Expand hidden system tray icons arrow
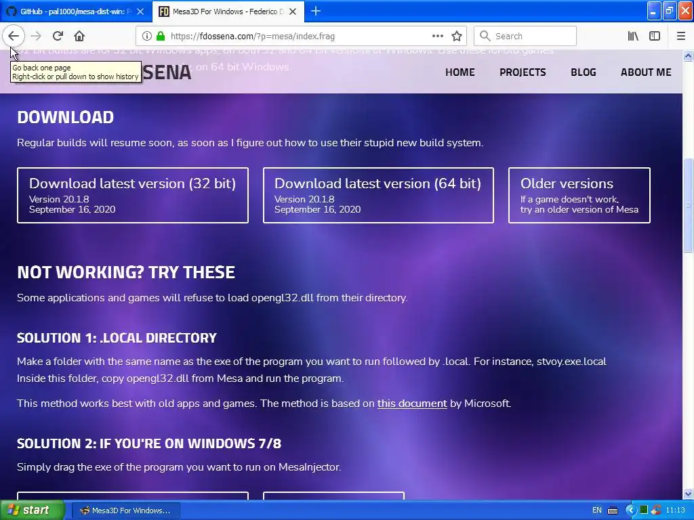Image resolution: width=694 pixels, height=520 pixels. 630,511
